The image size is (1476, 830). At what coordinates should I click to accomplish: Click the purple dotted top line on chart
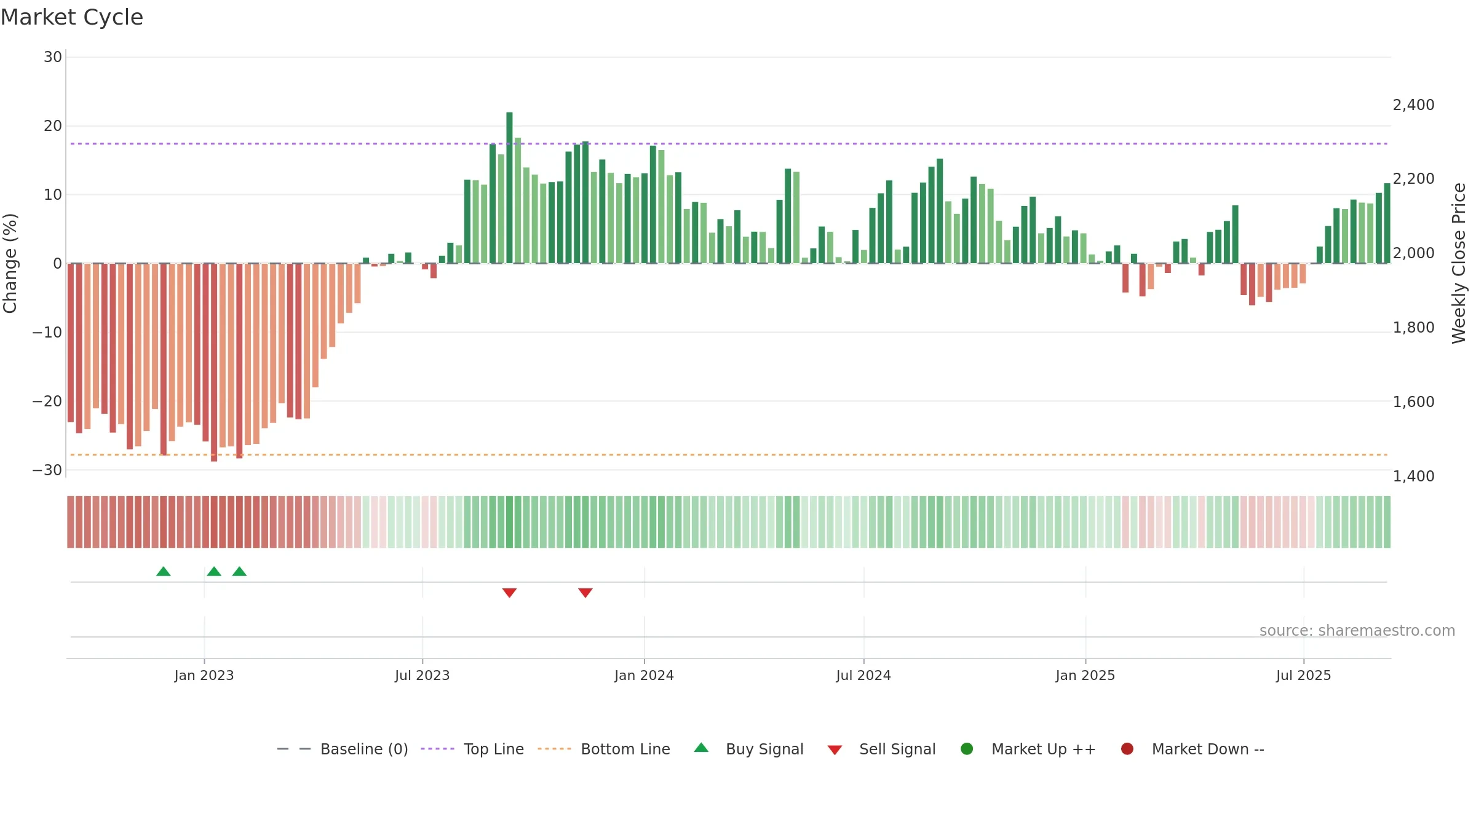729,143
